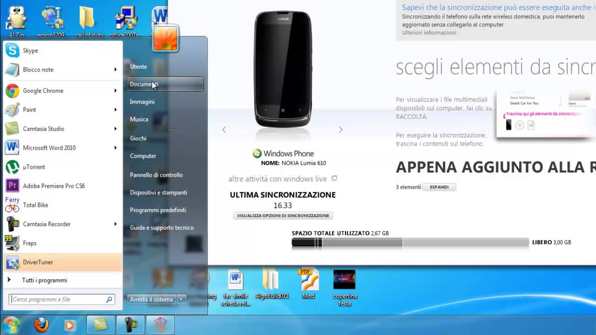
Task: Open Documenti from the Start menu
Action: point(165,84)
